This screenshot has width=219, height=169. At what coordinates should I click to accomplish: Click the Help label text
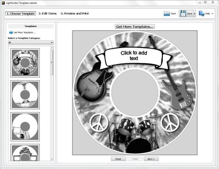tap(207, 14)
